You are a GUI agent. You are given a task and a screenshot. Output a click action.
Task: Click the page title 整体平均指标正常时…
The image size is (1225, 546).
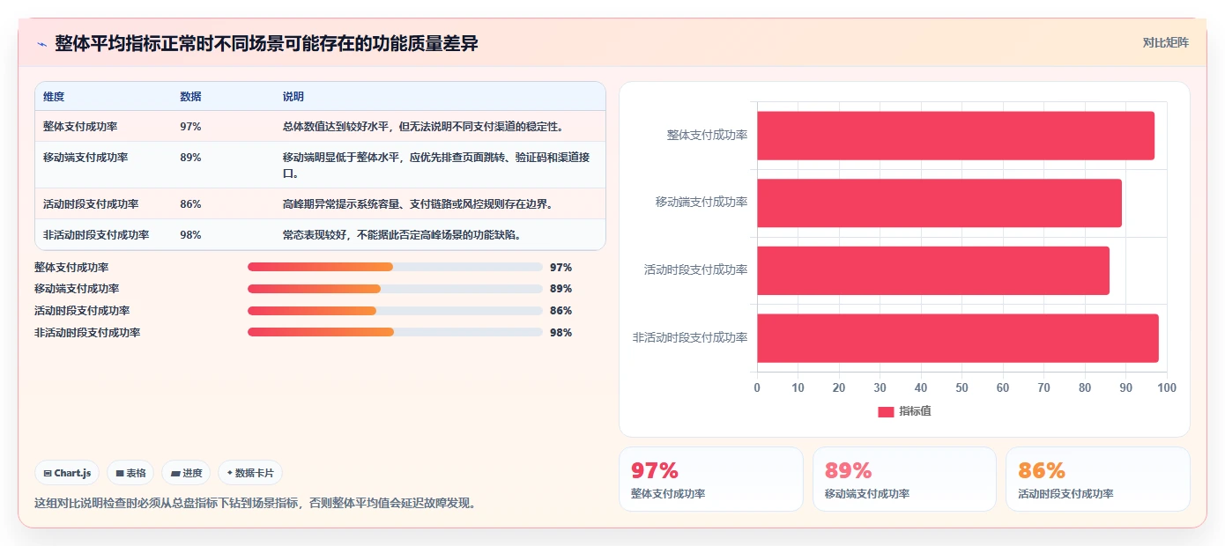click(266, 44)
